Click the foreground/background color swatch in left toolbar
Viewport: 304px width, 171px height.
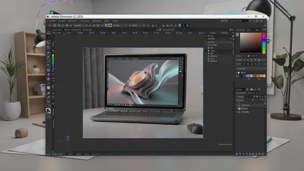[x=48, y=111]
